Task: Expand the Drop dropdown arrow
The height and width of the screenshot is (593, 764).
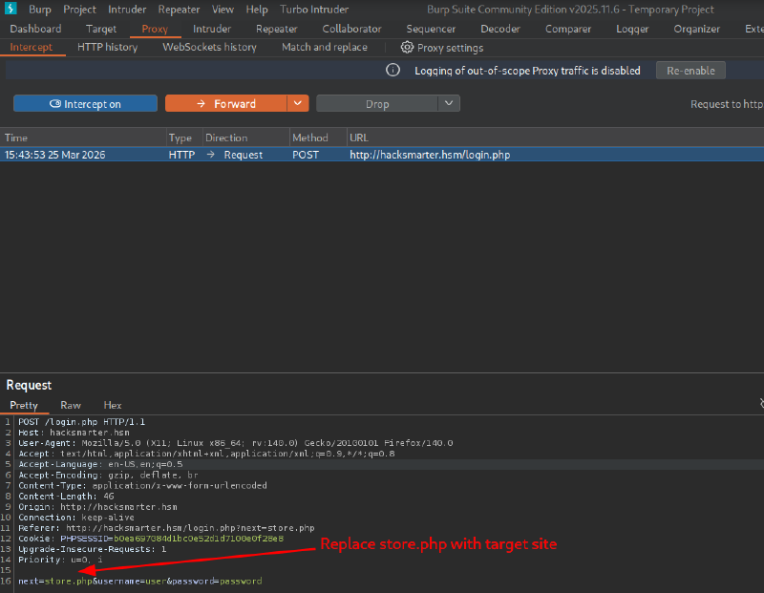Action: click(x=449, y=104)
